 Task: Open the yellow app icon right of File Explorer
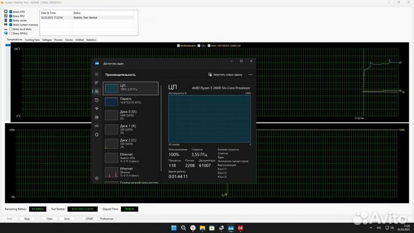[x=212, y=228]
